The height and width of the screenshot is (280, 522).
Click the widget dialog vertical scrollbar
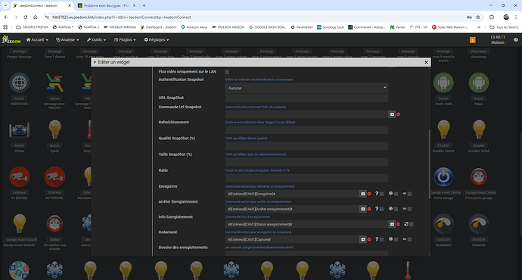(x=429, y=163)
